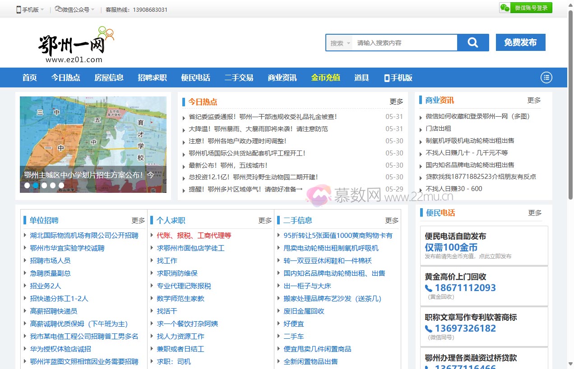Open the 房屋信息 navigation tab
This screenshot has height=369, width=574.
pyautogui.click(x=109, y=77)
